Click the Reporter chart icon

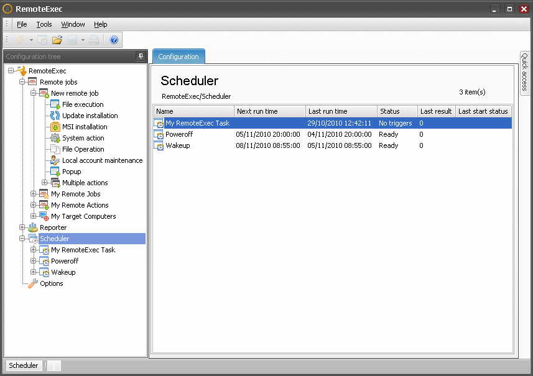(32, 227)
